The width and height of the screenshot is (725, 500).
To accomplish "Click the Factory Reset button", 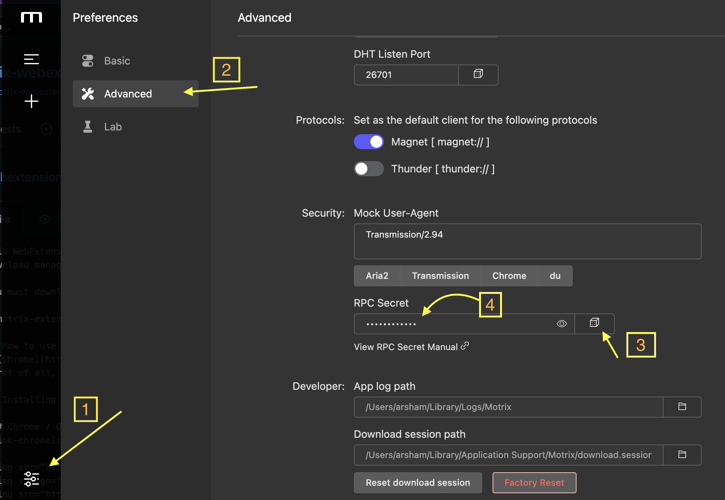I will pyautogui.click(x=534, y=483).
